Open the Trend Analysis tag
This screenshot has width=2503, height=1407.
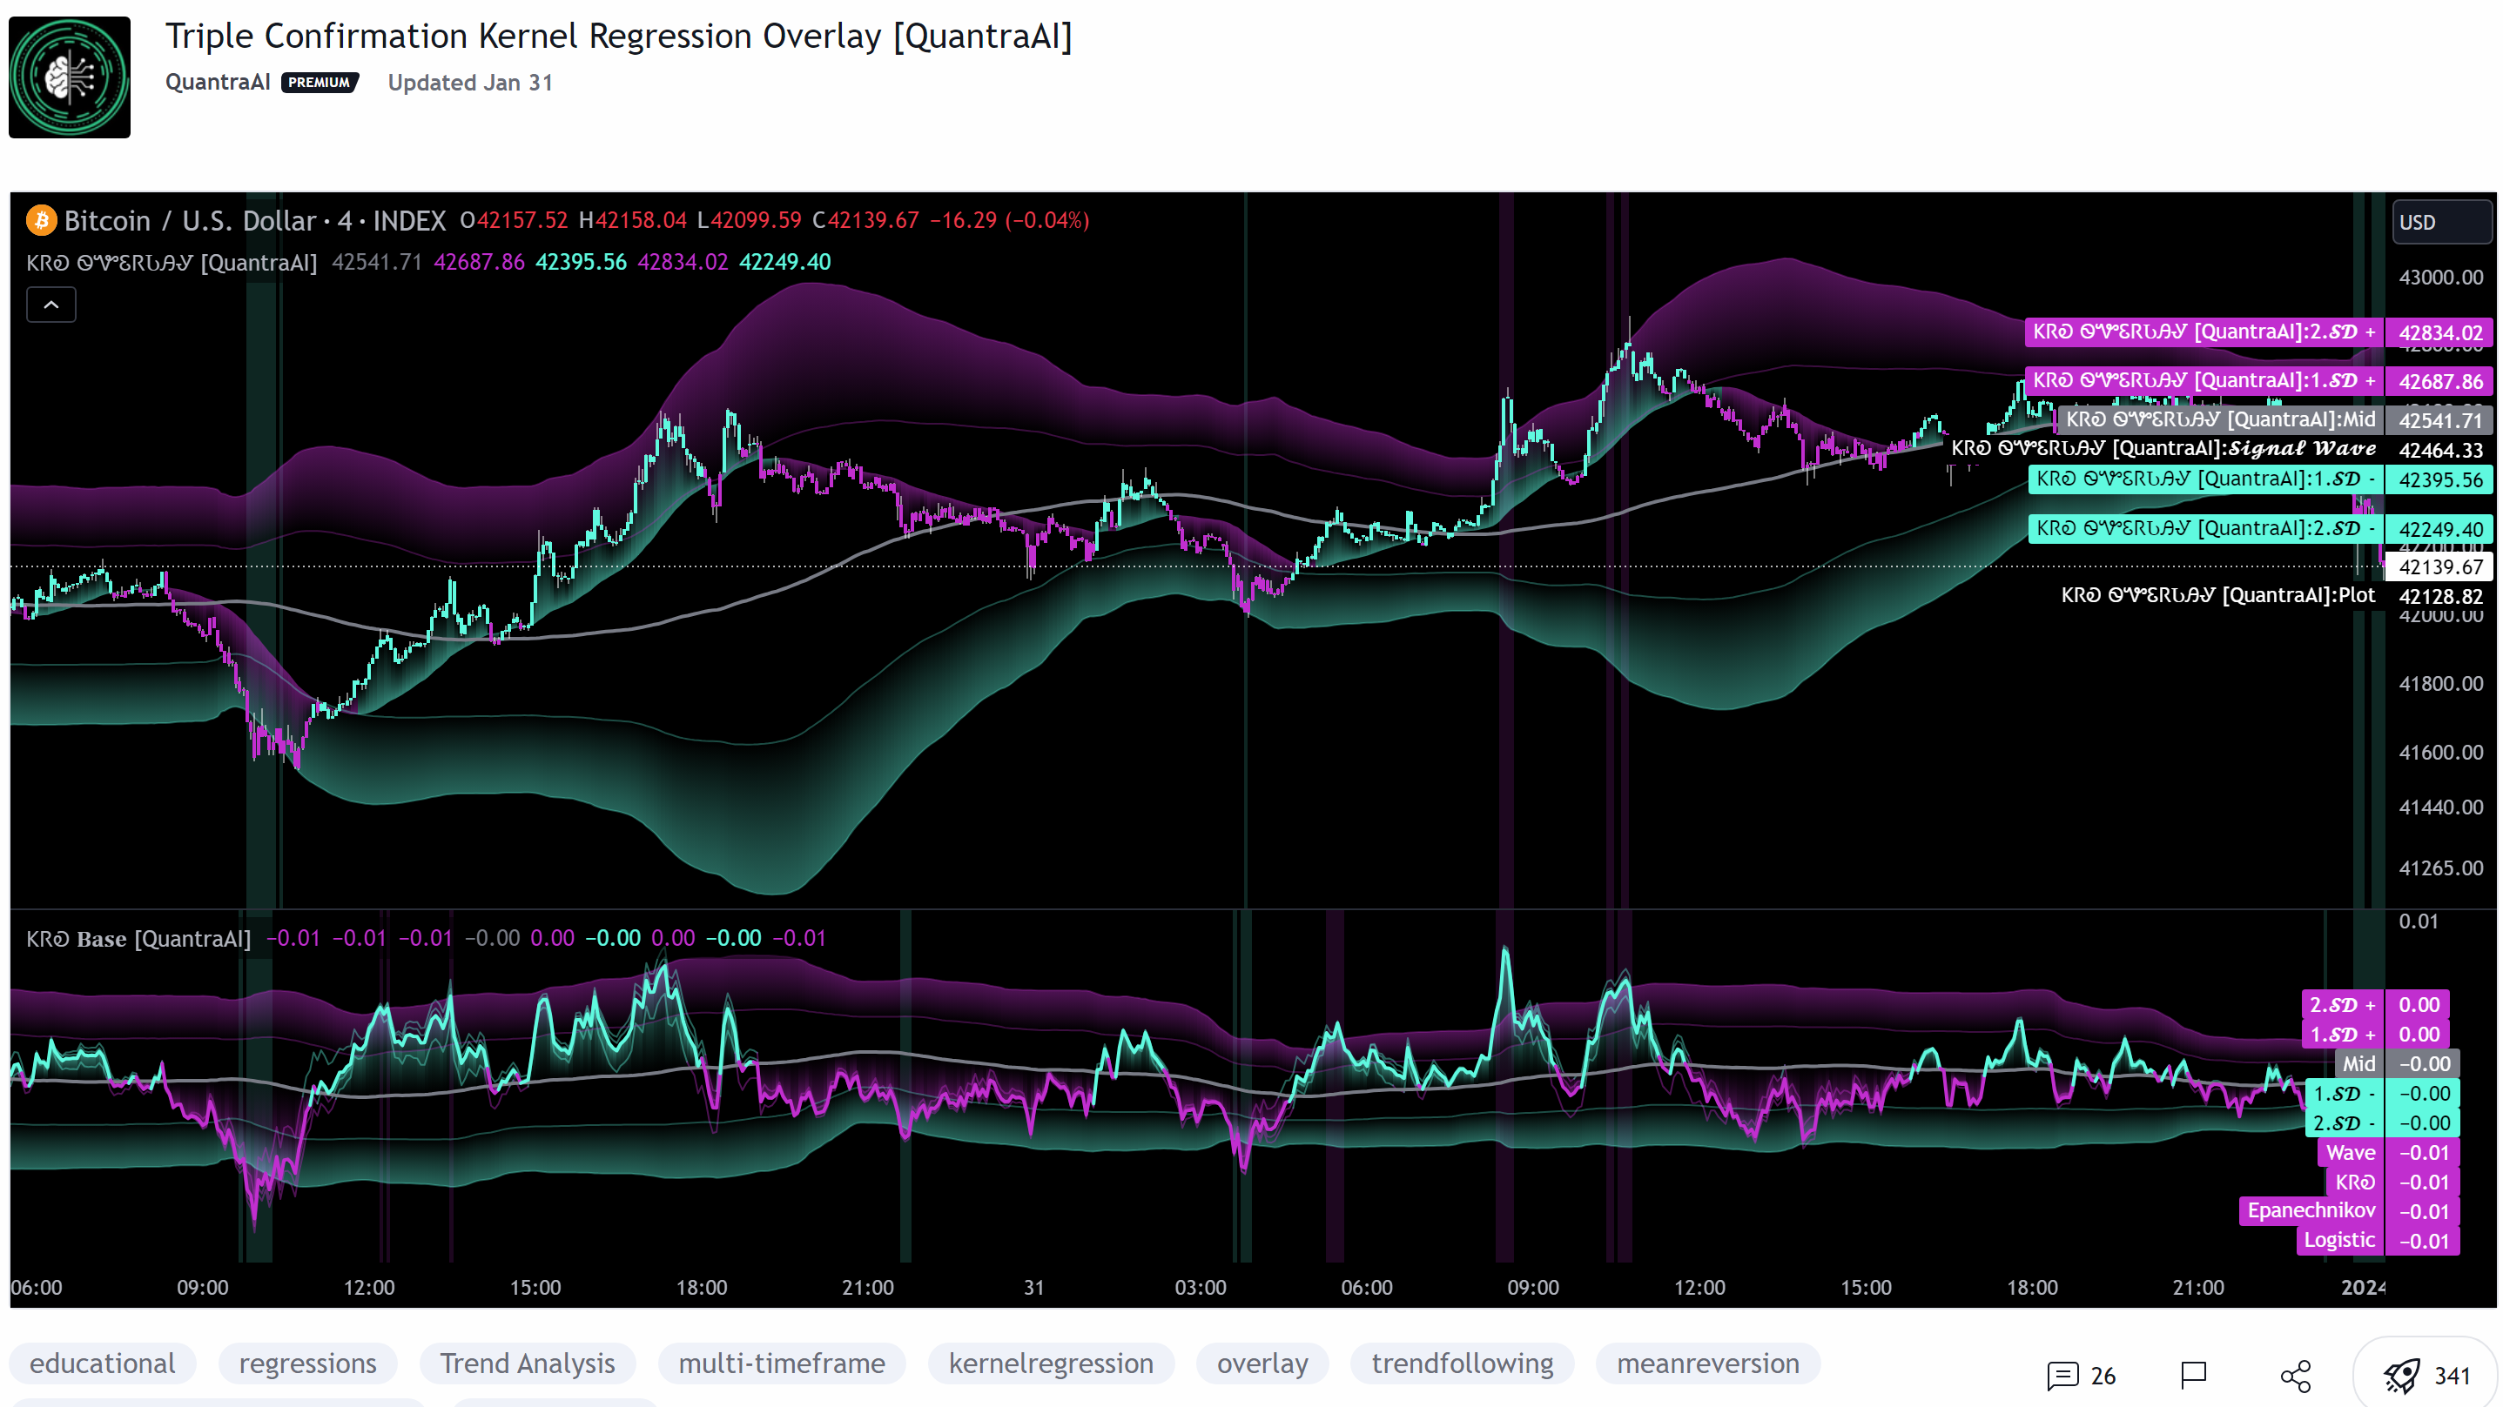click(526, 1363)
